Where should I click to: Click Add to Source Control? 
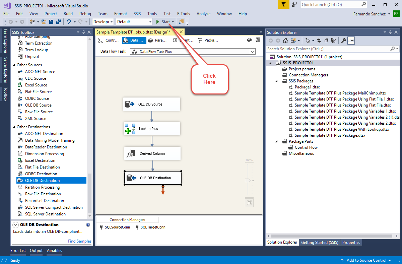366,260
